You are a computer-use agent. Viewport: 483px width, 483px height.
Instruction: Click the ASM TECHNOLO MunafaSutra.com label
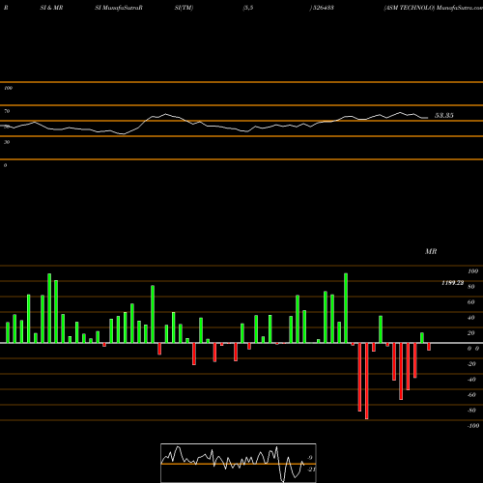click(433, 8)
